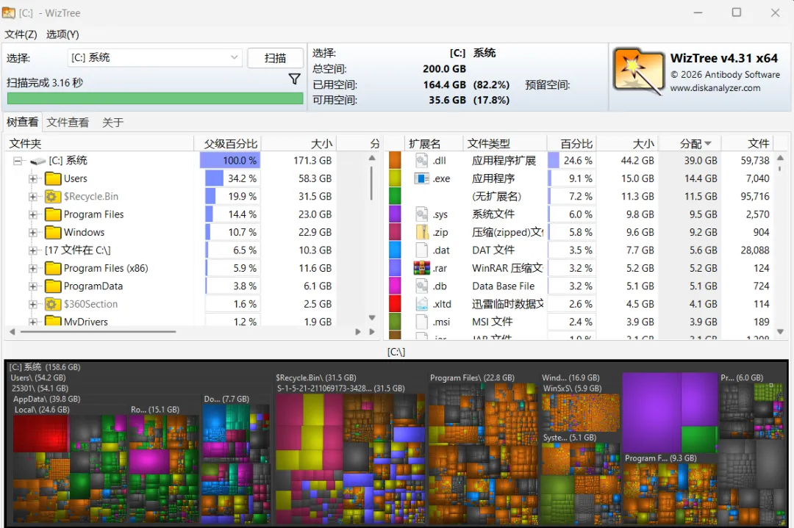The image size is (794, 528).
Task: Click the ProgramData folder icon
Action: pos(53,286)
